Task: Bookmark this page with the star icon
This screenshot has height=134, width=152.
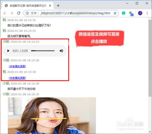Action: pos(115,13)
